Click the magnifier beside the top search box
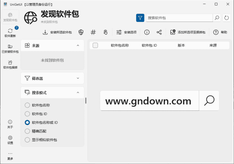Viewport: 234px width, 164px height. pos(217,18)
